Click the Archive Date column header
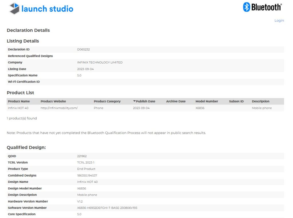 176,101
